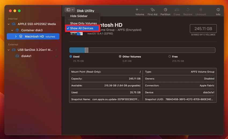Close the Disk Utility window
This screenshot has height=139, width=228.
tap(10, 11)
